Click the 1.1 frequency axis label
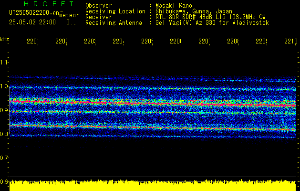Image resolution: width=300 pixels, height=191 pixels. pos(4,63)
